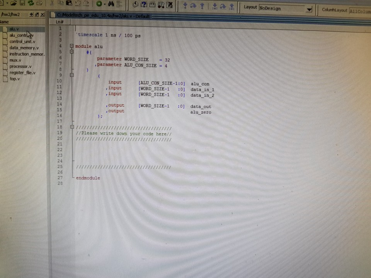Click the alu_zero port name
371x278 pixels.
tap(201, 112)
